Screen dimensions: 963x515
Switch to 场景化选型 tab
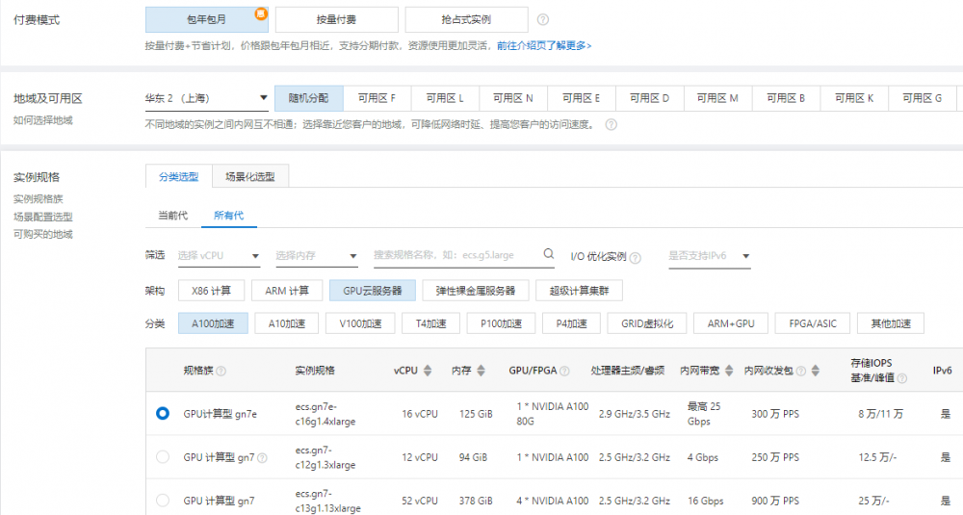tap(250, 177)
